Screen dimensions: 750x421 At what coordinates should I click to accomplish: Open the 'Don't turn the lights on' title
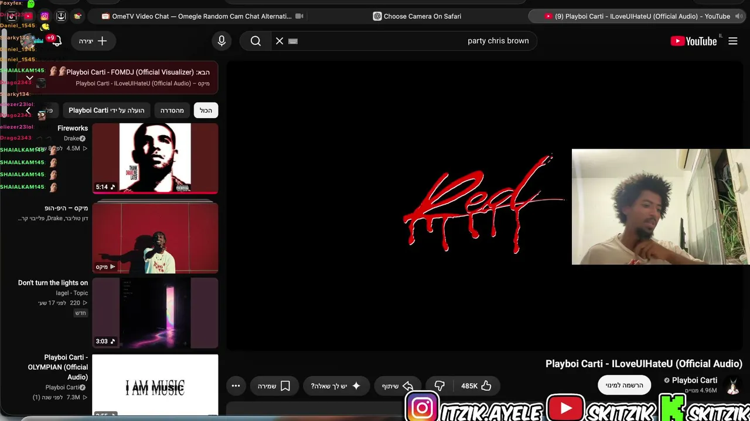[53, 283]
